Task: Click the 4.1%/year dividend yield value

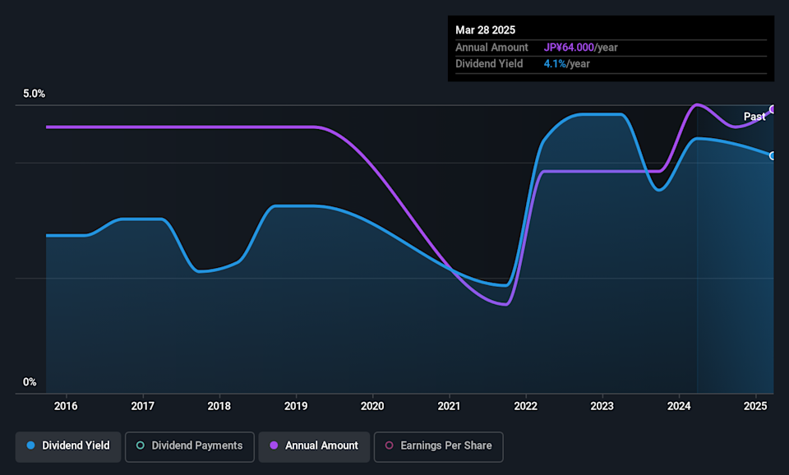Action: tap(566, 64)
